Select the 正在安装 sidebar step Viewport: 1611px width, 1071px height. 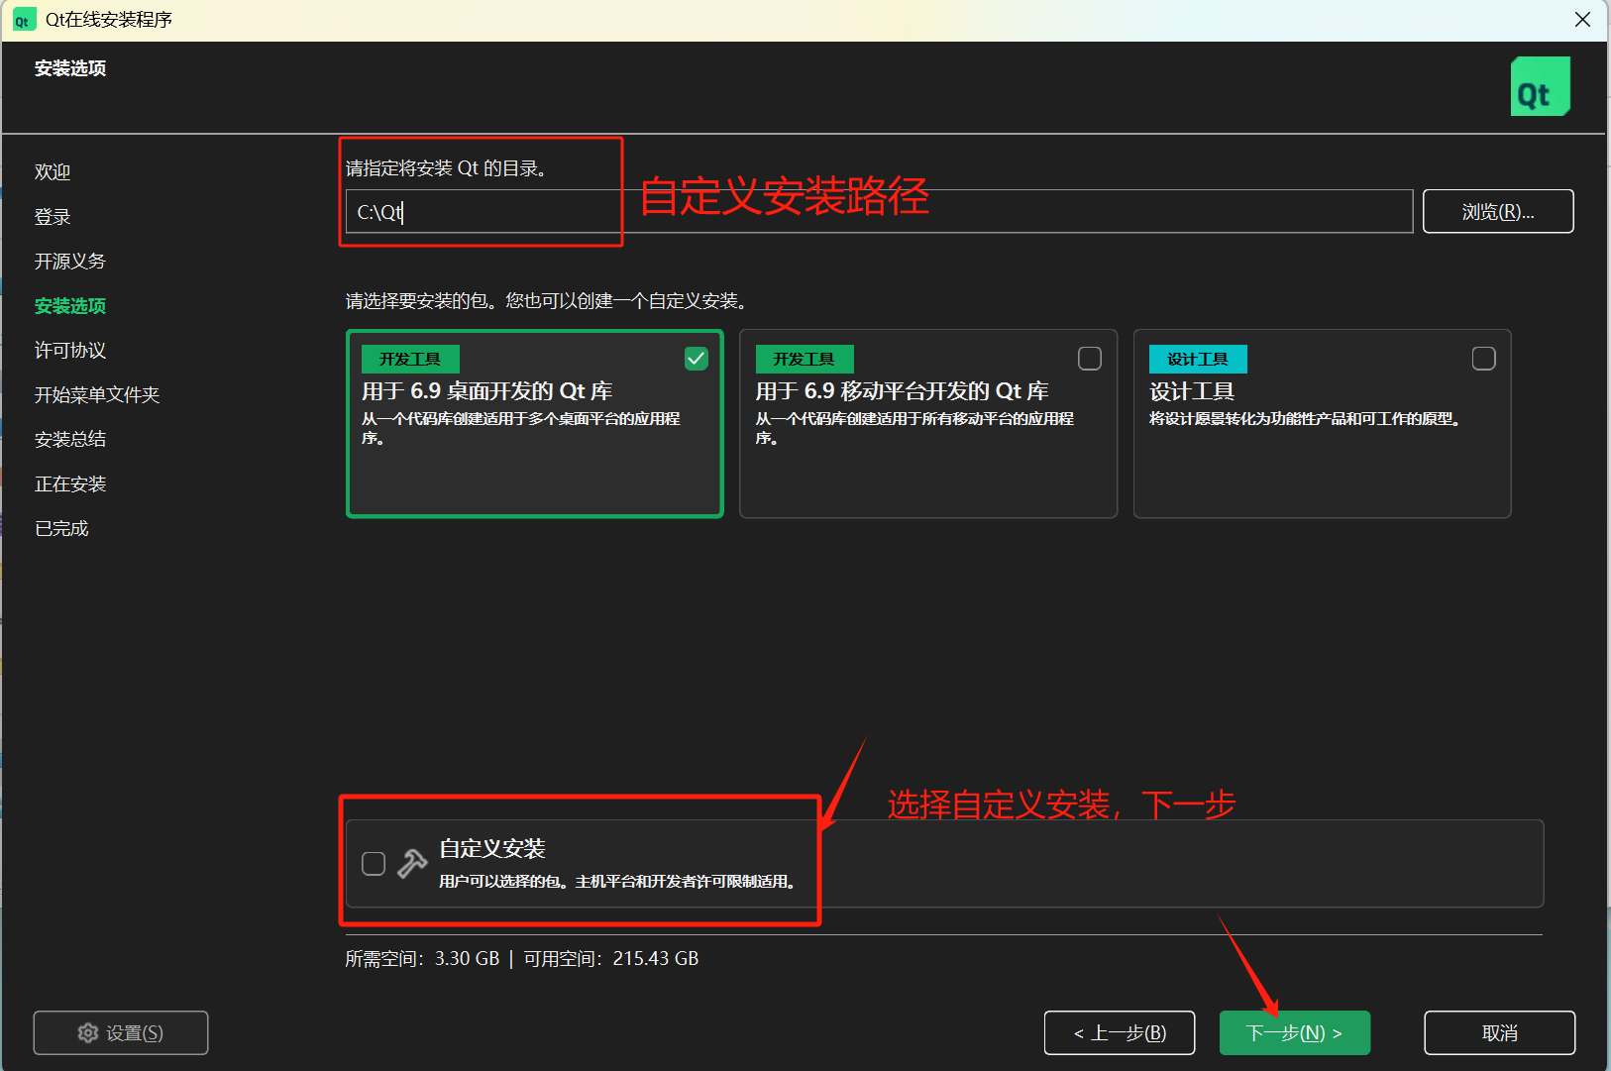click(x=70, y=483)
